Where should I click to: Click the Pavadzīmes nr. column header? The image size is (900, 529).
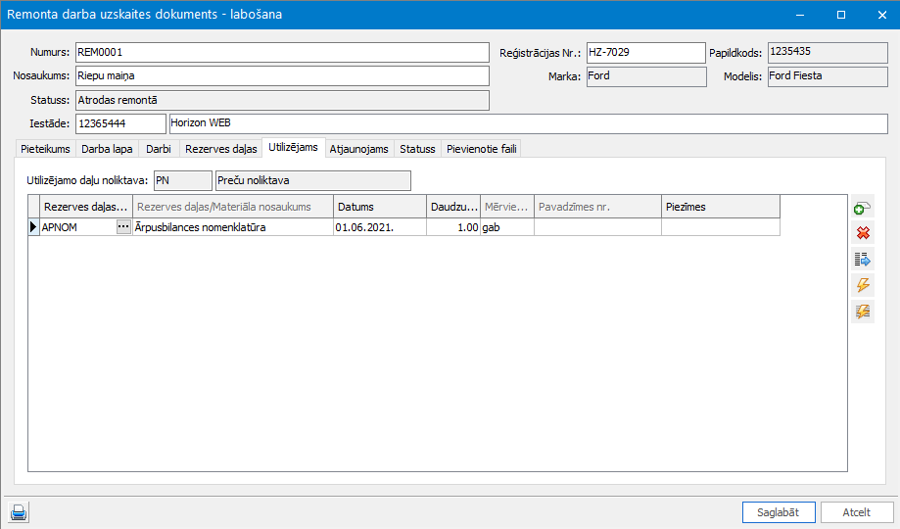[x=597, y=207]
